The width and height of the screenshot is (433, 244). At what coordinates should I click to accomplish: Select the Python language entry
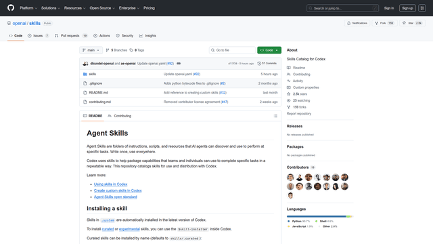tap(299, 222)
